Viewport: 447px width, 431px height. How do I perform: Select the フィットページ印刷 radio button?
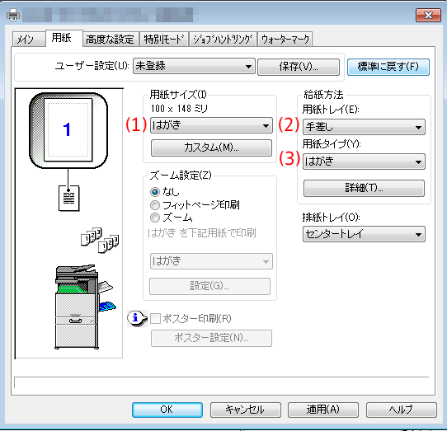tap(155, 205)
